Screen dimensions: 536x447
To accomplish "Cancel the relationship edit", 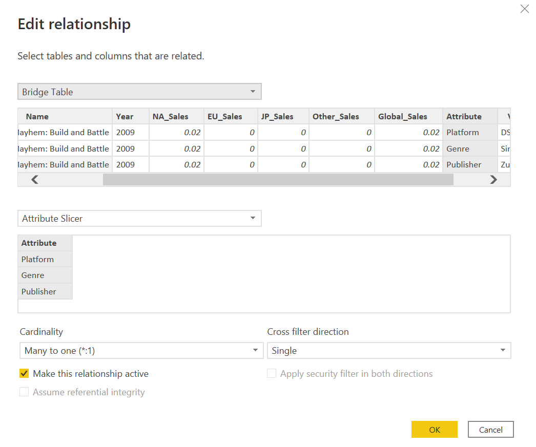I will click(x=490, y=430).
